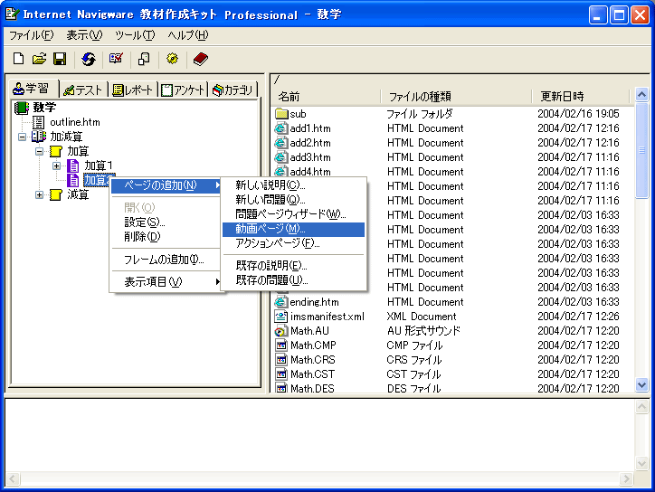The height and width of the screenshot is (492, 655).
Task: Switch to the カテゴリ tab
Action: [x=233, y=90]
